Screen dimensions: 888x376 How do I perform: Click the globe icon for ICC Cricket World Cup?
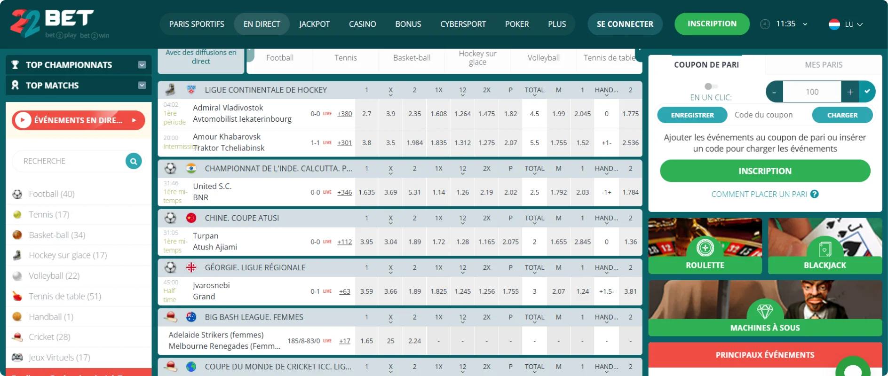(x=191, y=367)
